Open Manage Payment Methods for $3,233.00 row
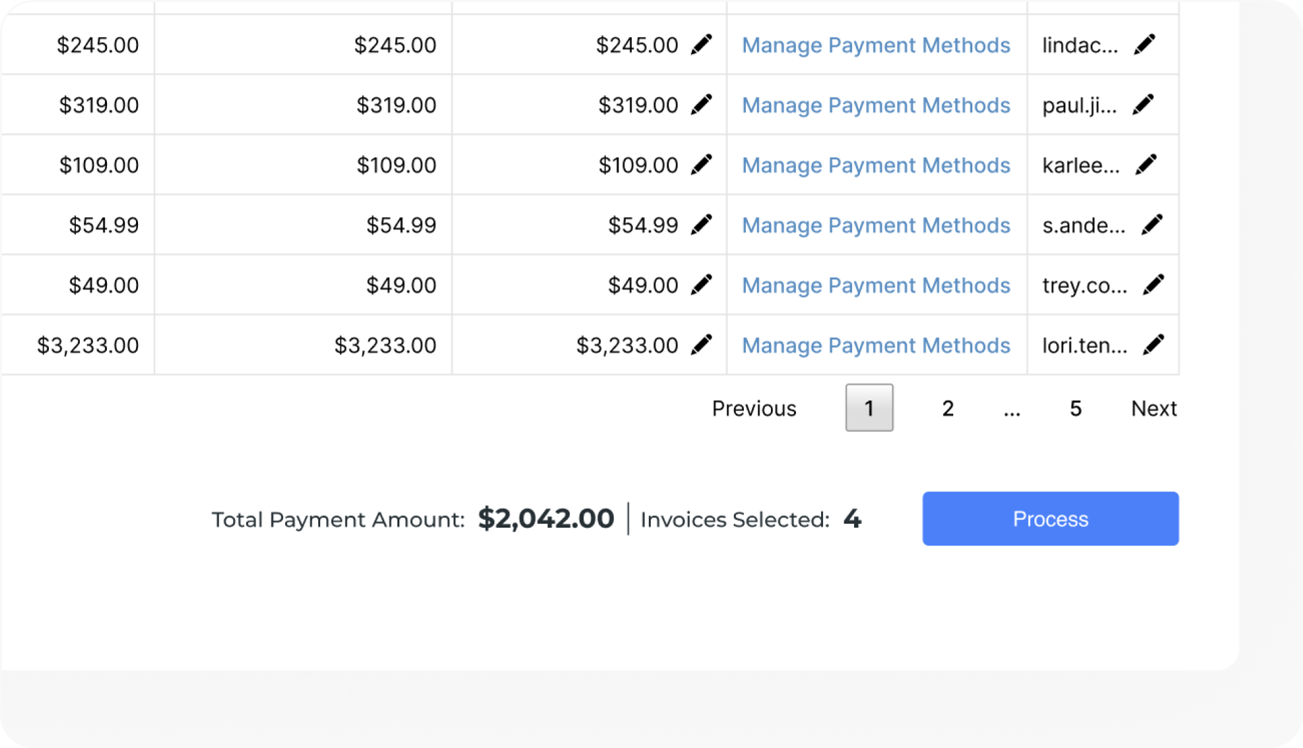Image resolution: width=1303 pixels, height=748 pixels. [876, 346]
